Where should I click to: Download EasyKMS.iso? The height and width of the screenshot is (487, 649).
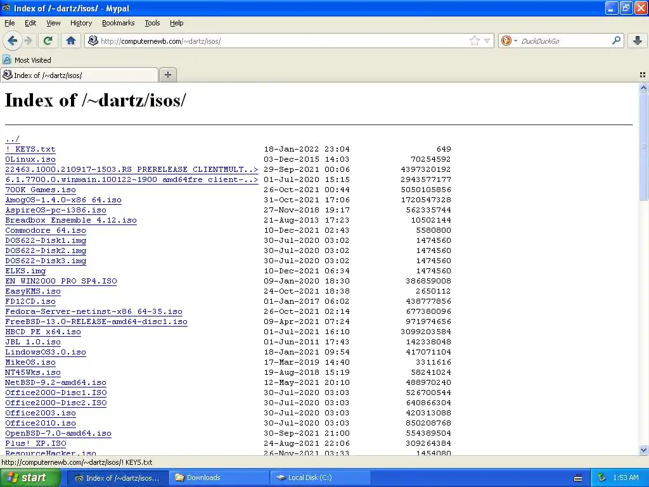coord(33,291)
